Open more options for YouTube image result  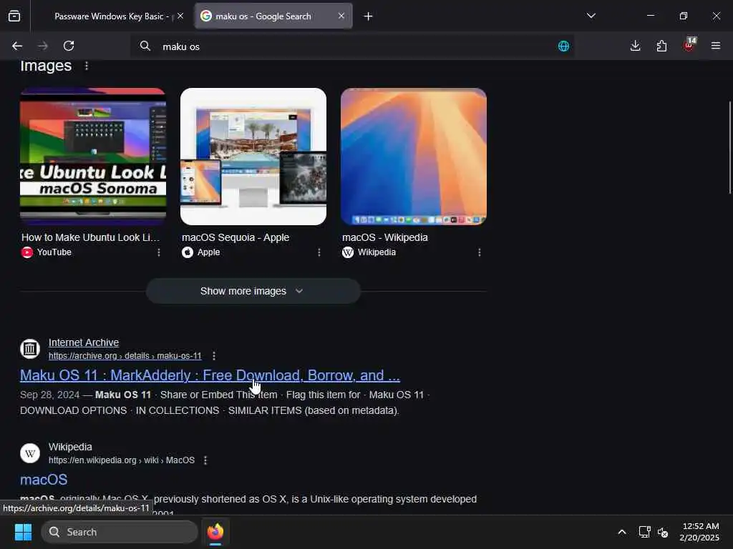coord(159,252)
